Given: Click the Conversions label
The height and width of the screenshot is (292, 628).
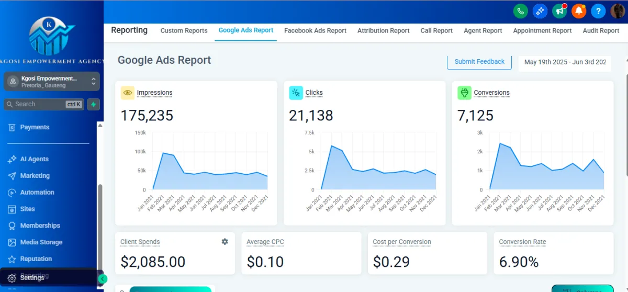Looking at the screenshot, I should (x=491, y=93).
